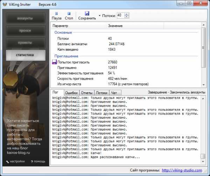Click the Значение column header
Image resolution: width=210 pixels, height=176 pixels.
click(x=135, y=26)
